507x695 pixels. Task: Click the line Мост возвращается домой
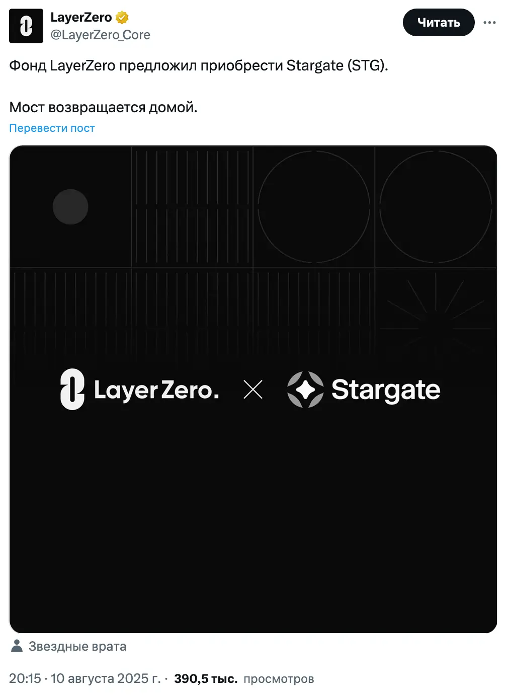103,107
